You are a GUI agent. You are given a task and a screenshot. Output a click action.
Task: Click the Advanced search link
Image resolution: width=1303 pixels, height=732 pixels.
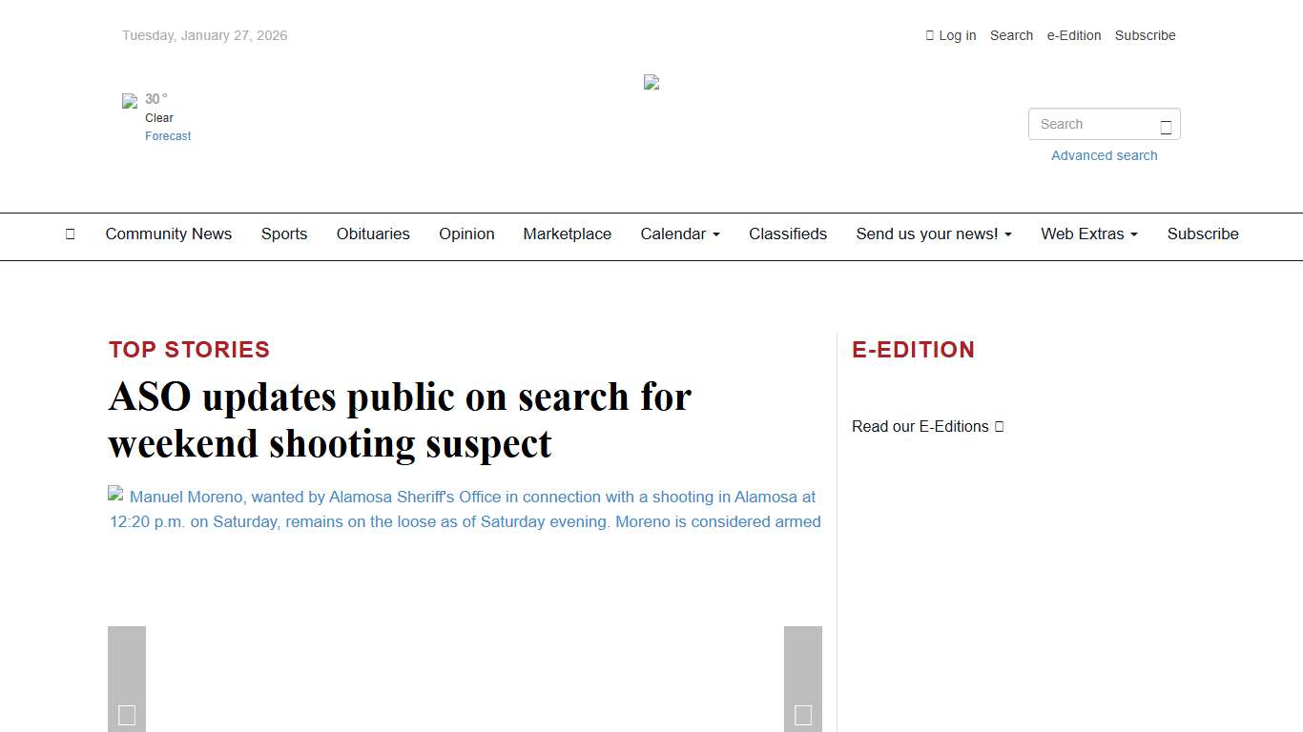1104,155
